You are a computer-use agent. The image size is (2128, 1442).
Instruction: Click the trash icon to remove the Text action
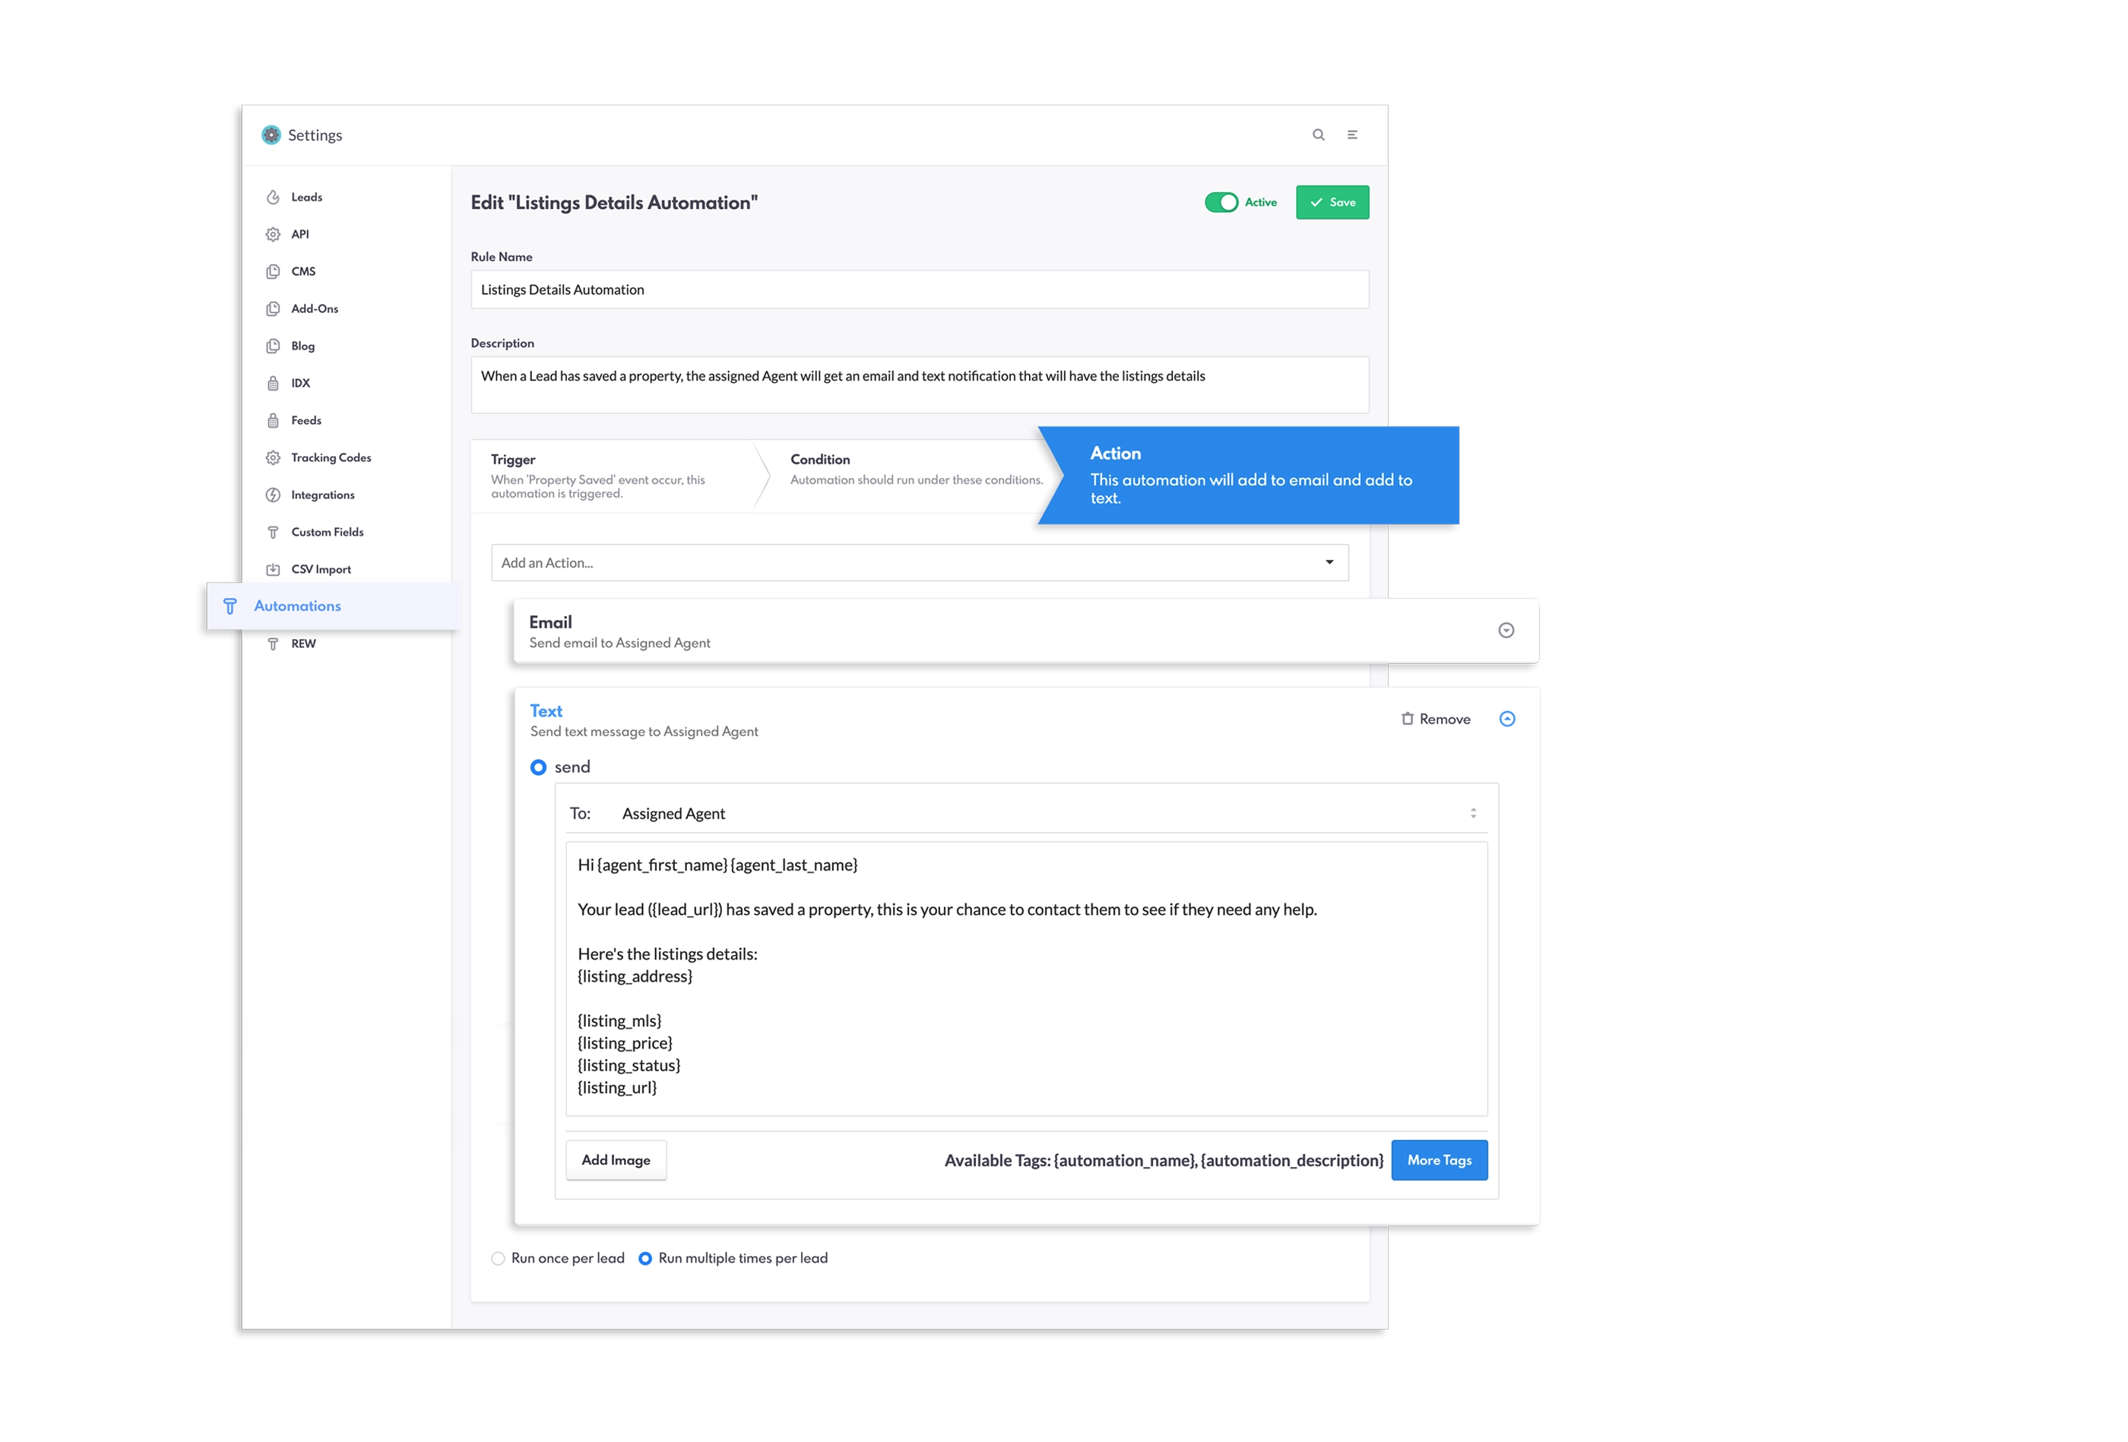click(1408, 719)
